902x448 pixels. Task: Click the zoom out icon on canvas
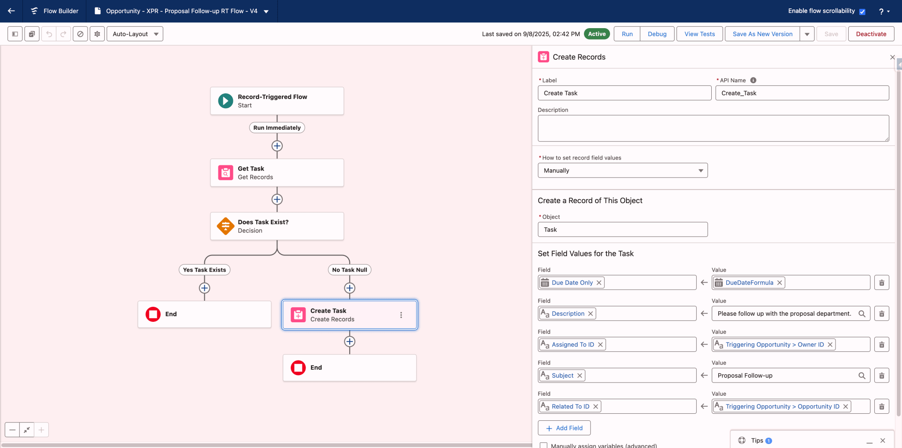point(12,430)
